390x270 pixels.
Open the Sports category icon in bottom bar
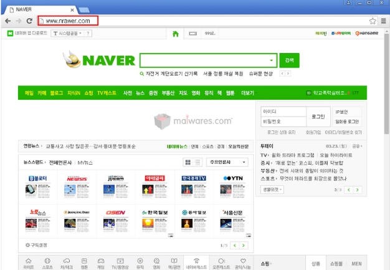(47, 263)
